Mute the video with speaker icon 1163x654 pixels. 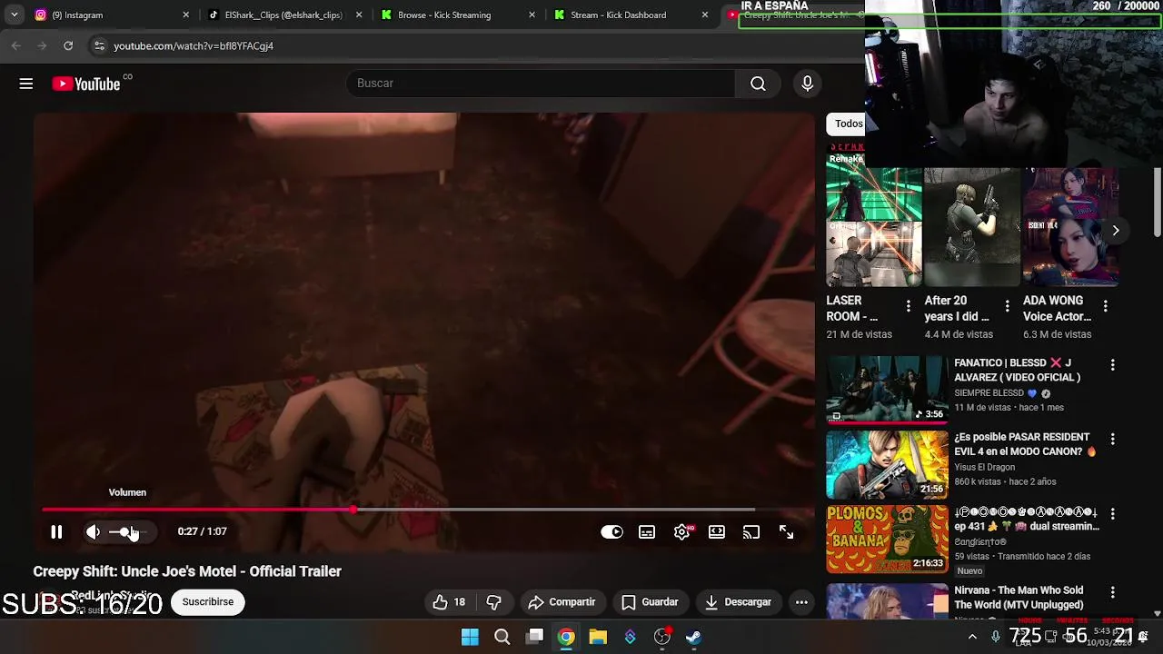pyautogui.click(x=93, y=532)
